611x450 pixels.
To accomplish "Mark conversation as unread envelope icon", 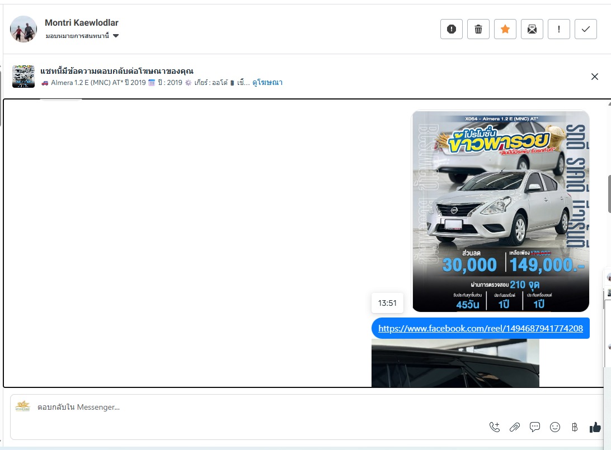I will 532,29.
